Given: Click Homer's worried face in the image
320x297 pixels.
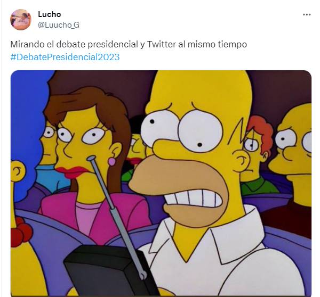Looking at the screenshot, I should pyautogui.click(x=188, y=155).
